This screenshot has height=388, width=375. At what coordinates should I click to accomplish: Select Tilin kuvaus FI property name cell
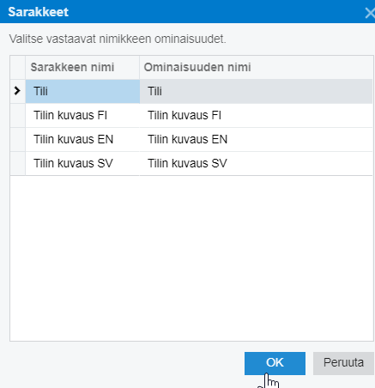pos(256,115)
